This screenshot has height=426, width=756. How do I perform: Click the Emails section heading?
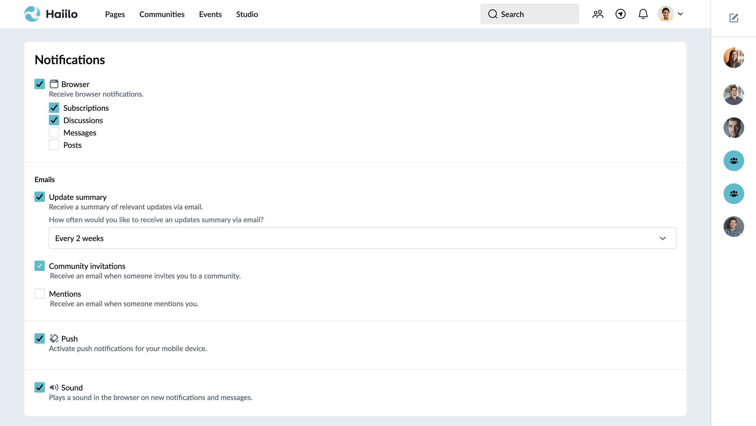pos(45,179)
